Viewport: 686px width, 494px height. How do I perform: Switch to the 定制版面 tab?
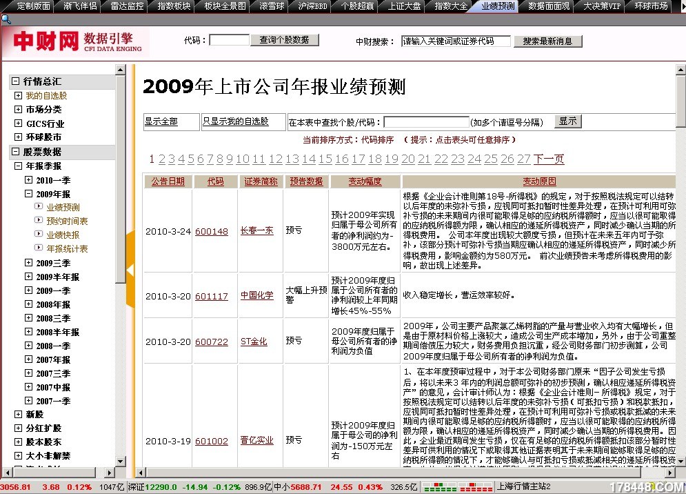(x=32, y=6)
